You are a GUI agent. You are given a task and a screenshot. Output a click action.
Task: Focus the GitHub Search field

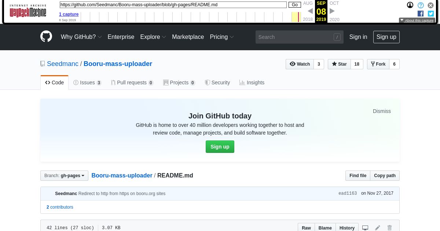tap(300, 37)
